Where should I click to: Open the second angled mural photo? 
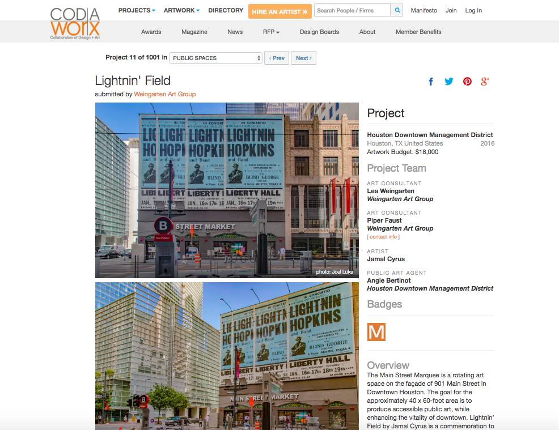click(x=227, y=356)
